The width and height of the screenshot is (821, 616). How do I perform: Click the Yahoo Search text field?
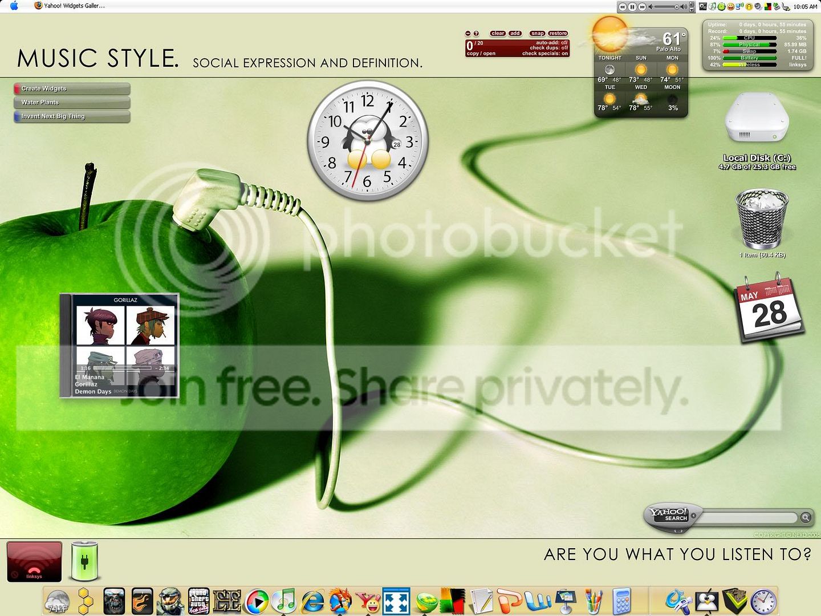click(748, 517)
